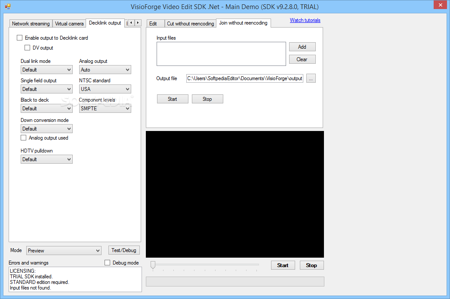The height and width of the screenshot is (299, 450).
Task: Switch to the Network streaming tab
Action: [31, 24]
